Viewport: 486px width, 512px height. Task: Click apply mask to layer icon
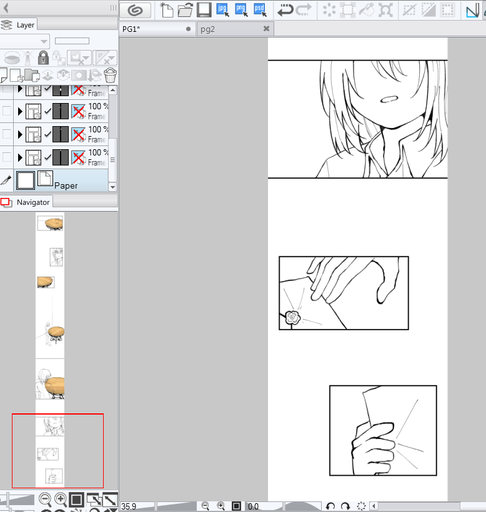95,76
